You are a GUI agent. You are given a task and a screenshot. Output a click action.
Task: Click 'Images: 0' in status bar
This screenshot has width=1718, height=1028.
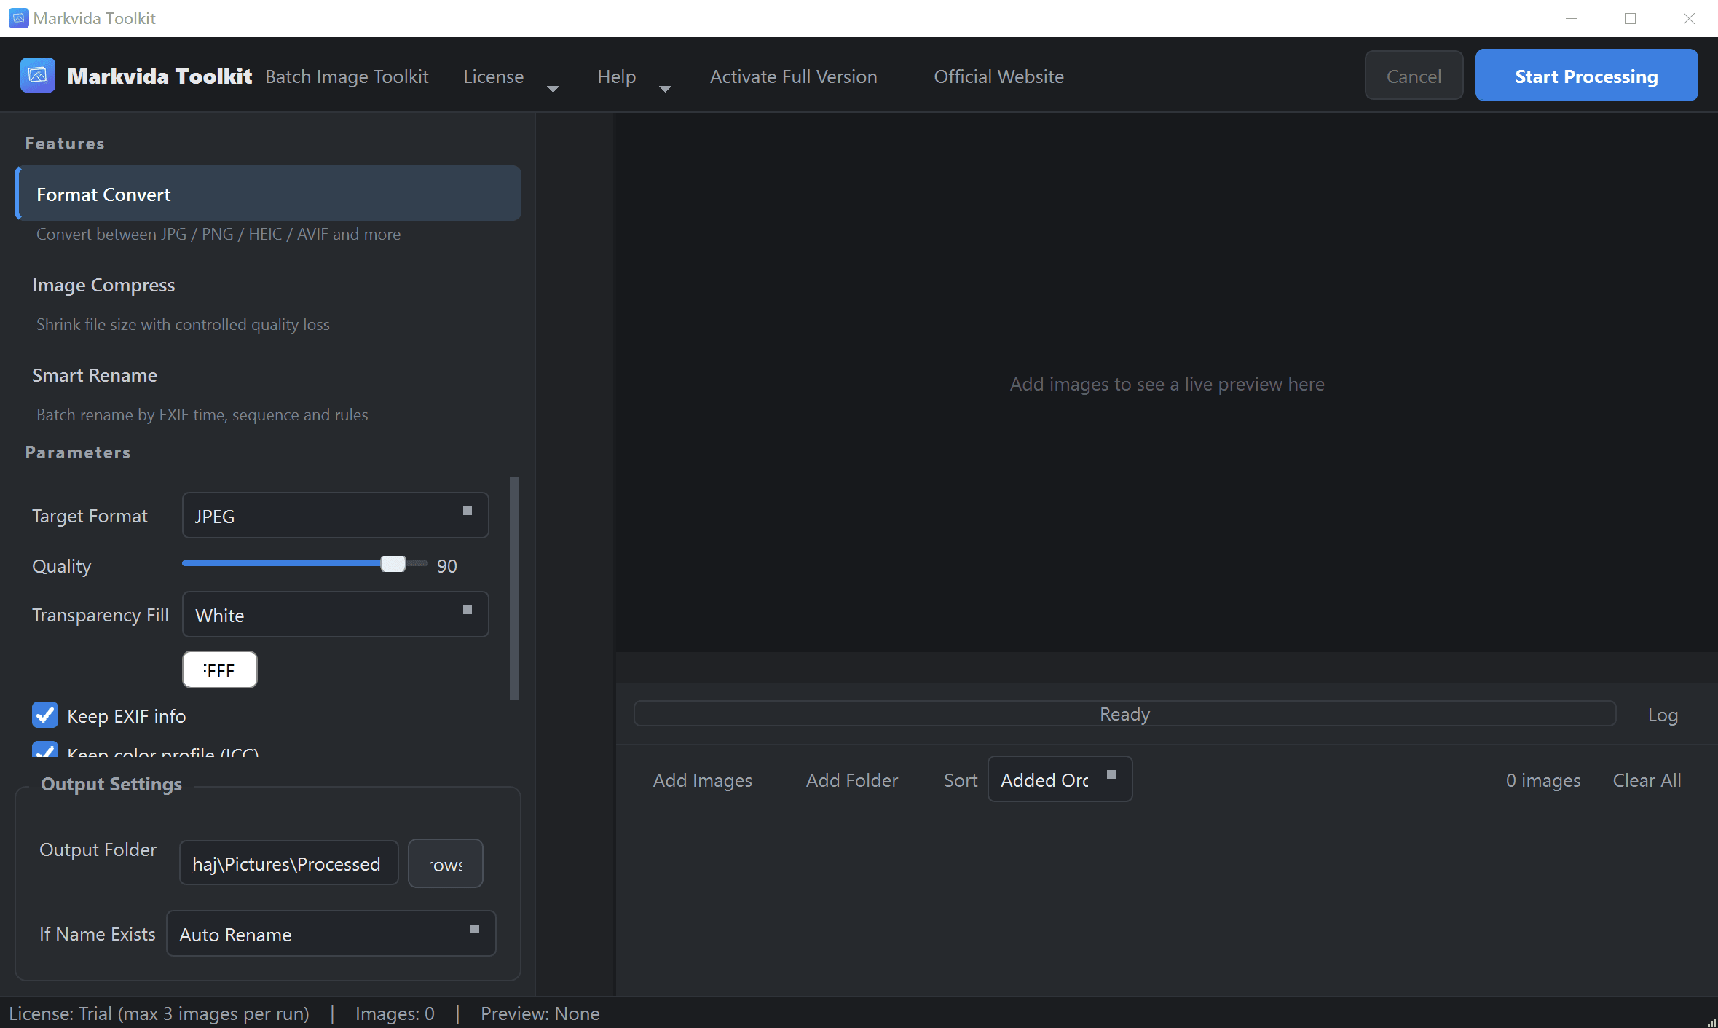click(x=395, y=1013)
